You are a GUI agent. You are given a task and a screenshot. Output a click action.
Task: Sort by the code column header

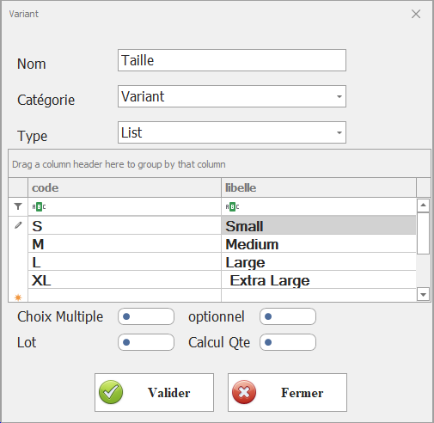click(125, 187)
